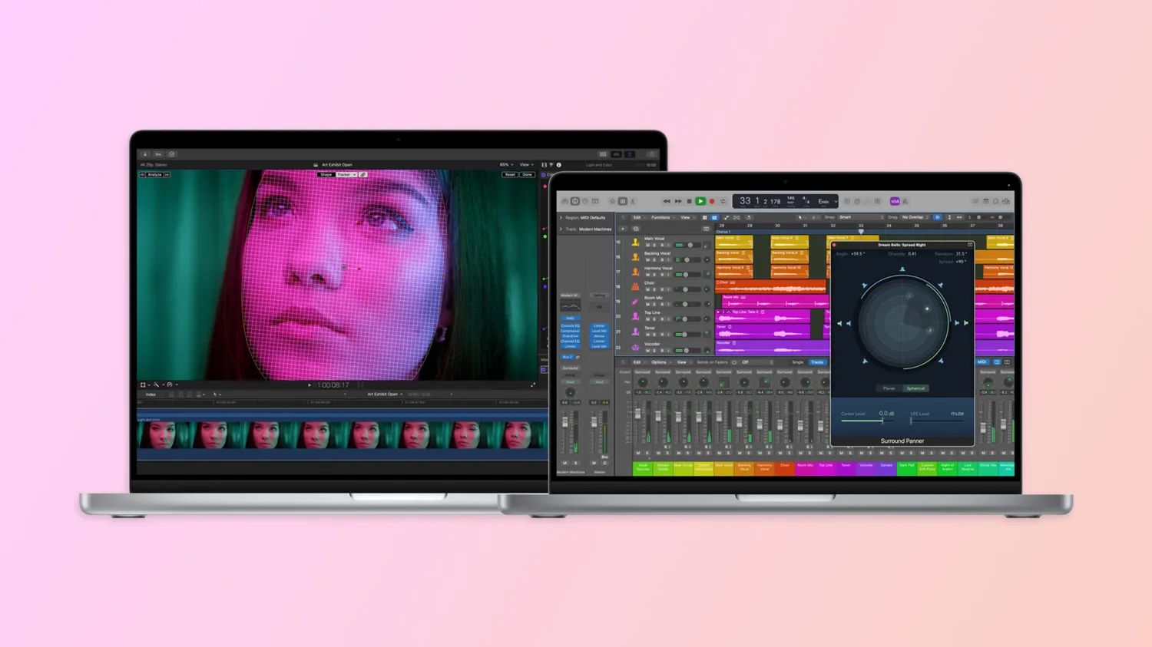
Task: Select the Spherical mode in Surround Panner
Action: [x=915, y=388]
